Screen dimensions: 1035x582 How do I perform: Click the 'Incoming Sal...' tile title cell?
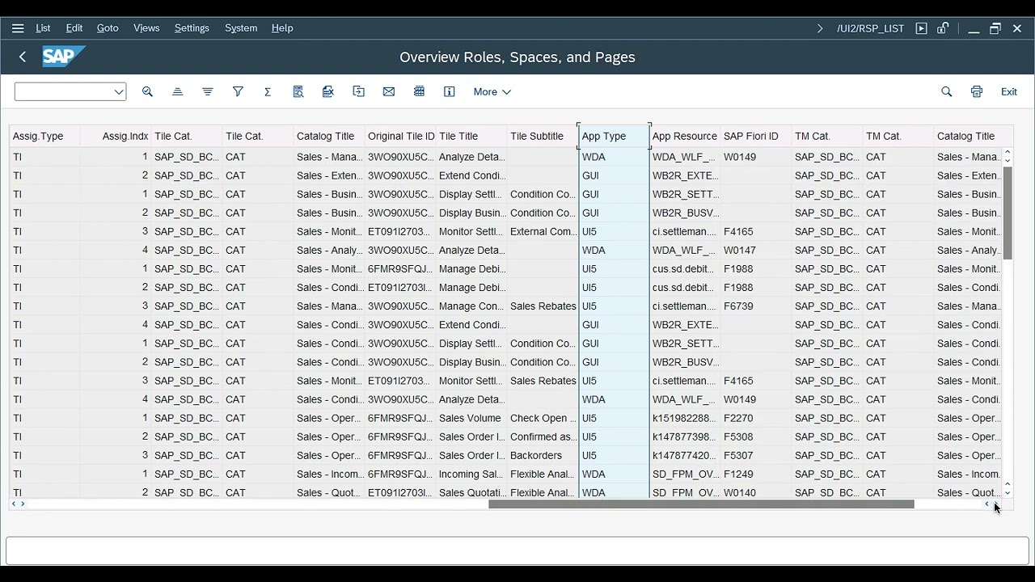471,474
